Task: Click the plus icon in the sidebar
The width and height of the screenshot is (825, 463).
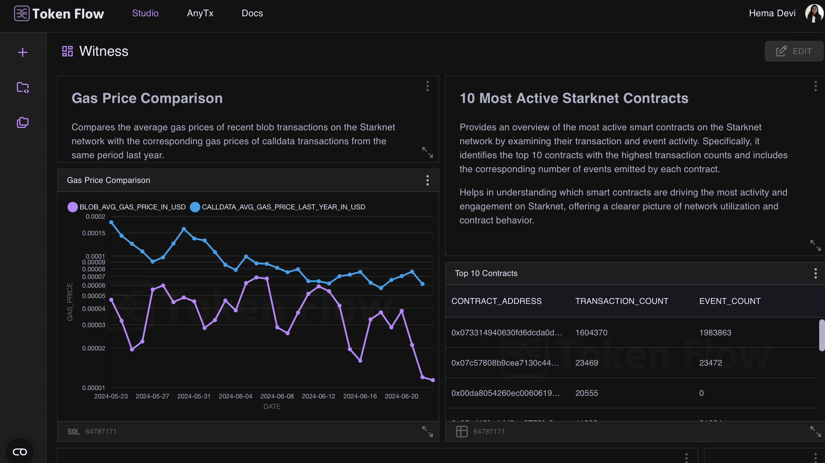Action: pos(23,52)
